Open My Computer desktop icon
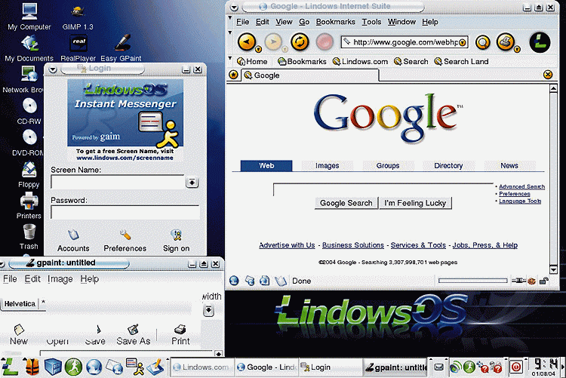This screenshot has height=378, width=566. tap(29, 17)
